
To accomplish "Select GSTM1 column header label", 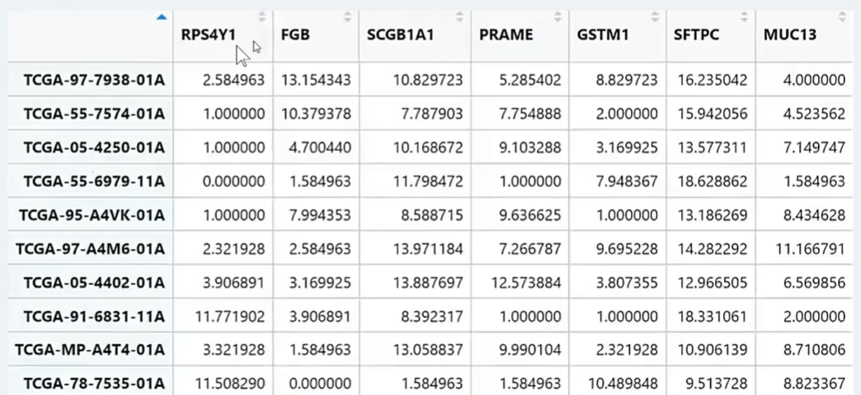I will click(x=602, y=35).
